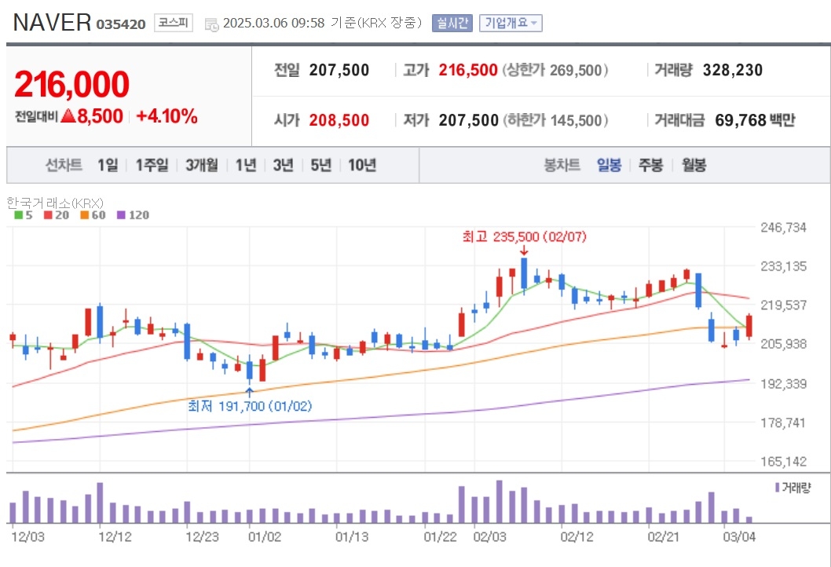The height and width of the screenshot is (567, 831).
Task: Switch to 일봉 candle chart
Action: (609, 165)
